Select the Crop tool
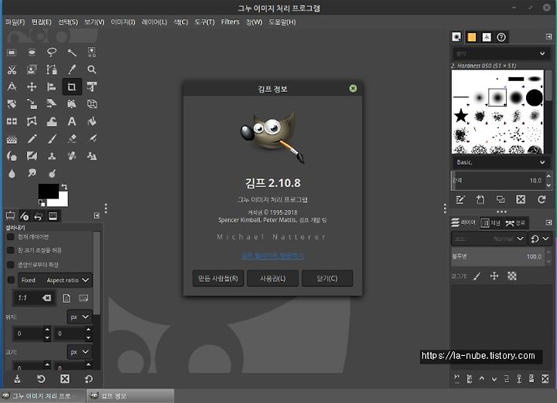 point(72,86)
